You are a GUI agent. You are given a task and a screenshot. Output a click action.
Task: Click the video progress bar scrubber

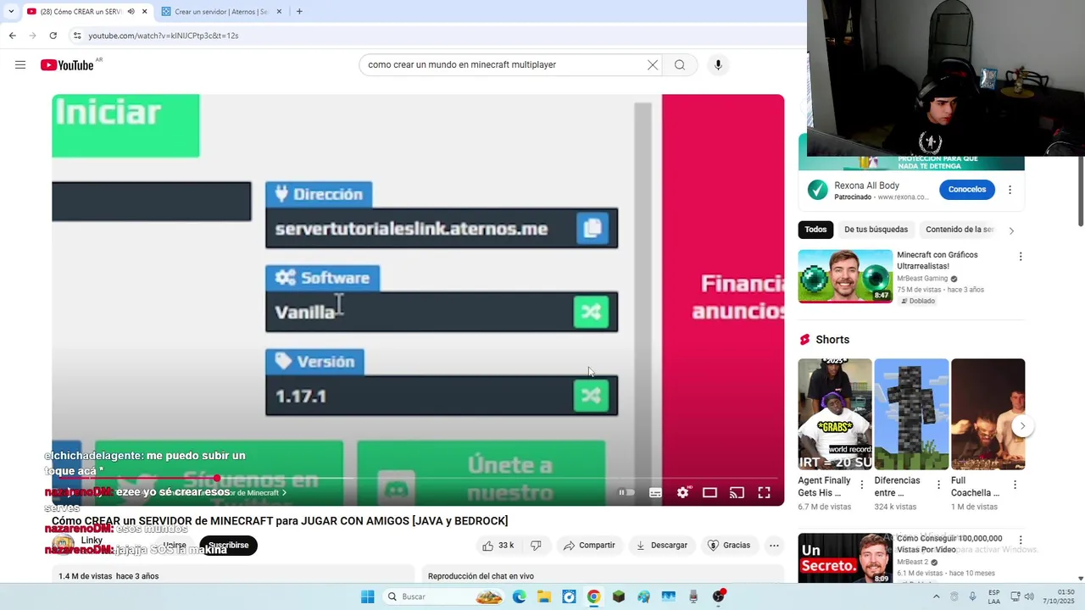coord(217,479)
